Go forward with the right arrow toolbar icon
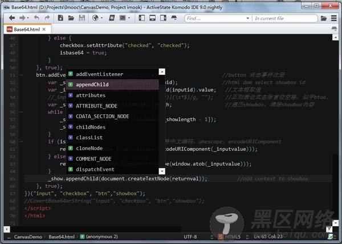342x244 pixels. click(x=22, y=18)
